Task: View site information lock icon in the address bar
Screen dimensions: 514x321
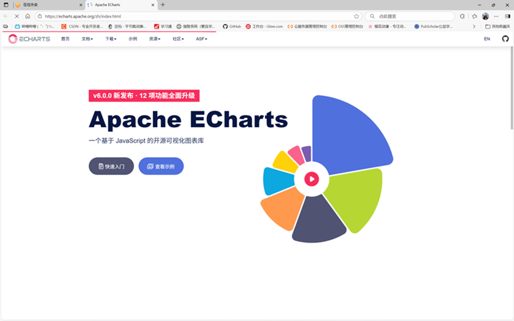Action: (x=40, y=16)
